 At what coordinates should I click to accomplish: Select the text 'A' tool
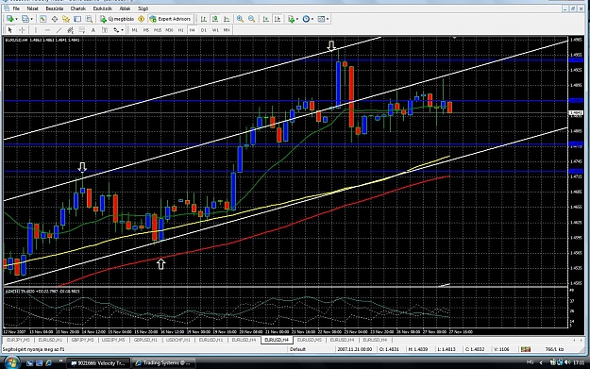tap(93, 30)
